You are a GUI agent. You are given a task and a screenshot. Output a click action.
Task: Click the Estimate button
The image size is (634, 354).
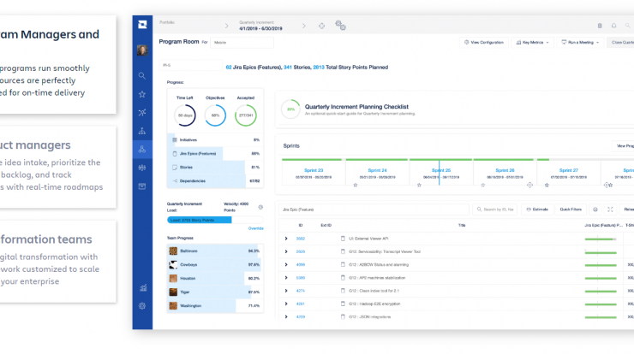(537, 209)
